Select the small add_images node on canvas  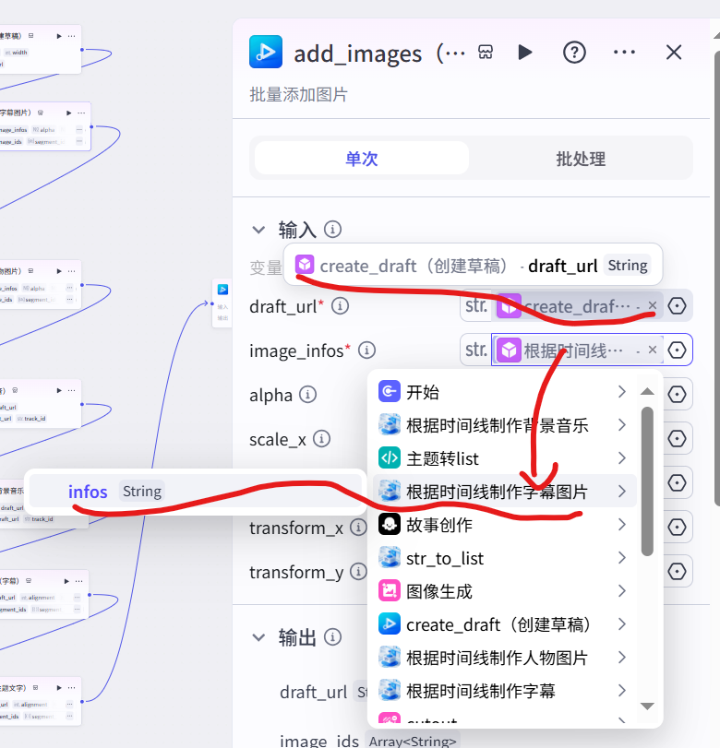(222, 303)
